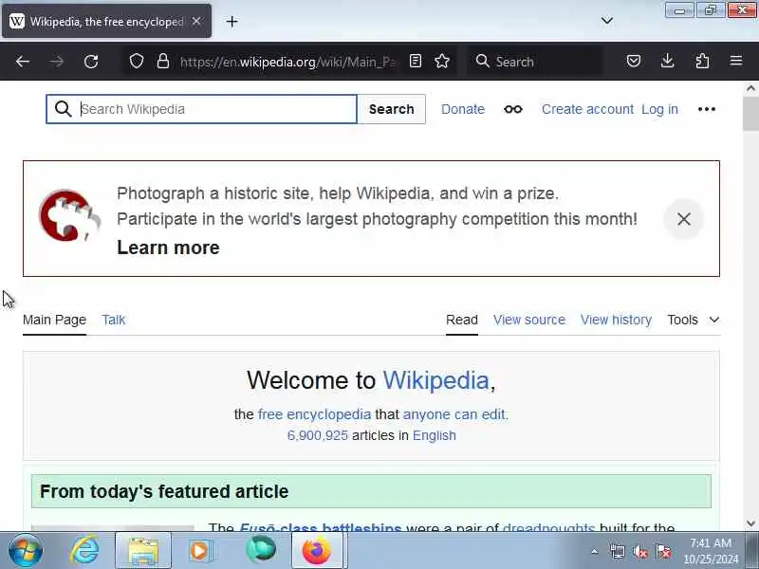Click the greyed forward navigation arrow
Image resolution: width=759 pixels, height=569 pixels.
pos(57,62)
